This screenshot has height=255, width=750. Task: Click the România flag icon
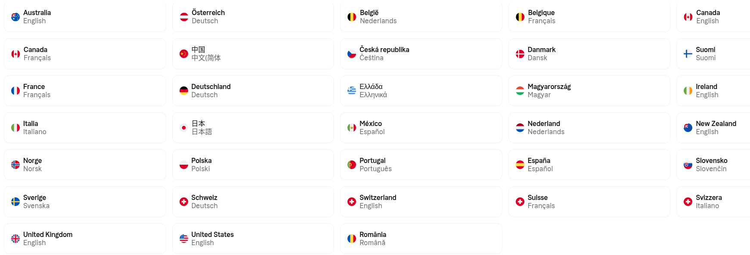352,239
